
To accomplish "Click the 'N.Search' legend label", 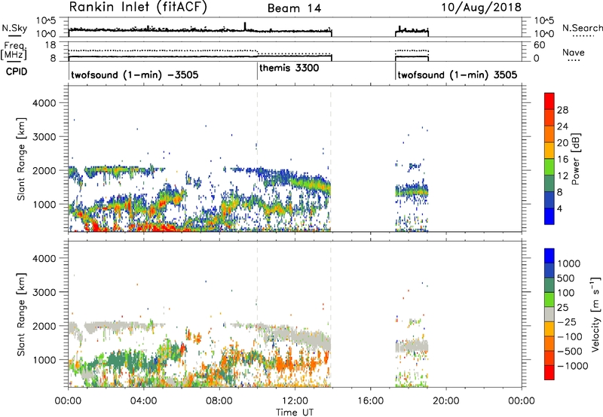I will click(x=582, y=28).
